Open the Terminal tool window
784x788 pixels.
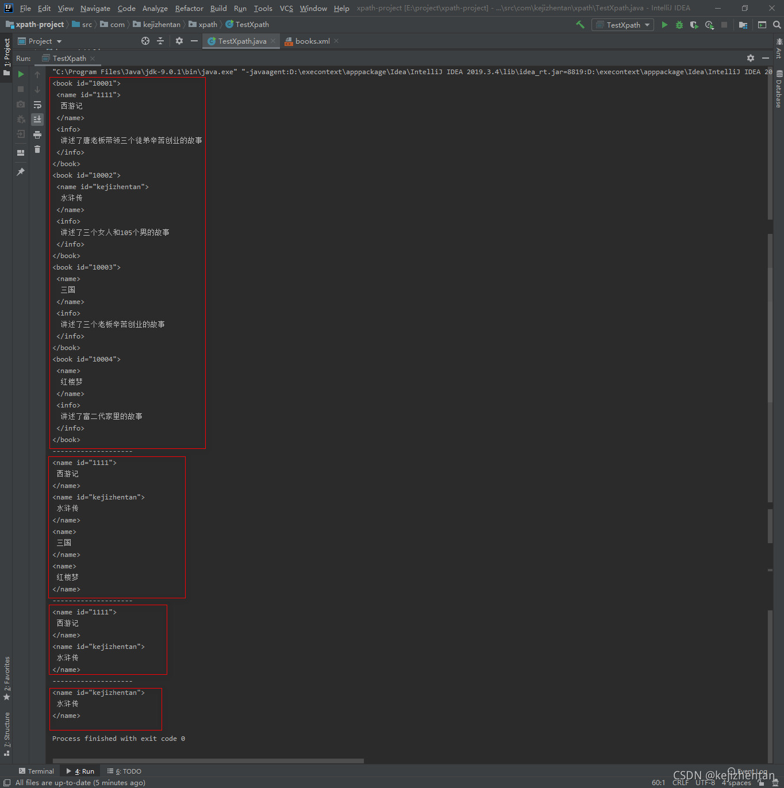tap(36, 771)
